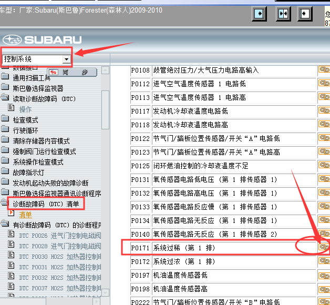Open the 操作 document

point(25,109)
